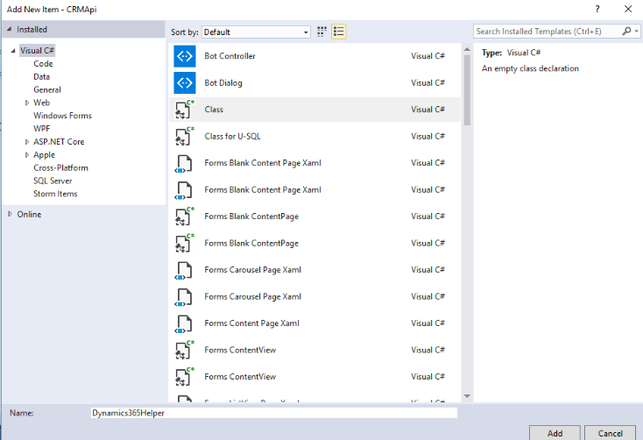
Task: Open the dialog Help question mark
Action: point(597,9)
